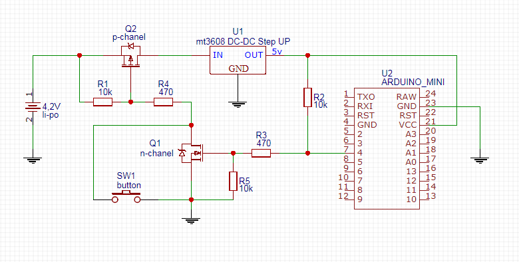Click the OUT pin label on U1
Image resolution: width=519 pixels, height=262 pixels.
(x=254, y=55)
